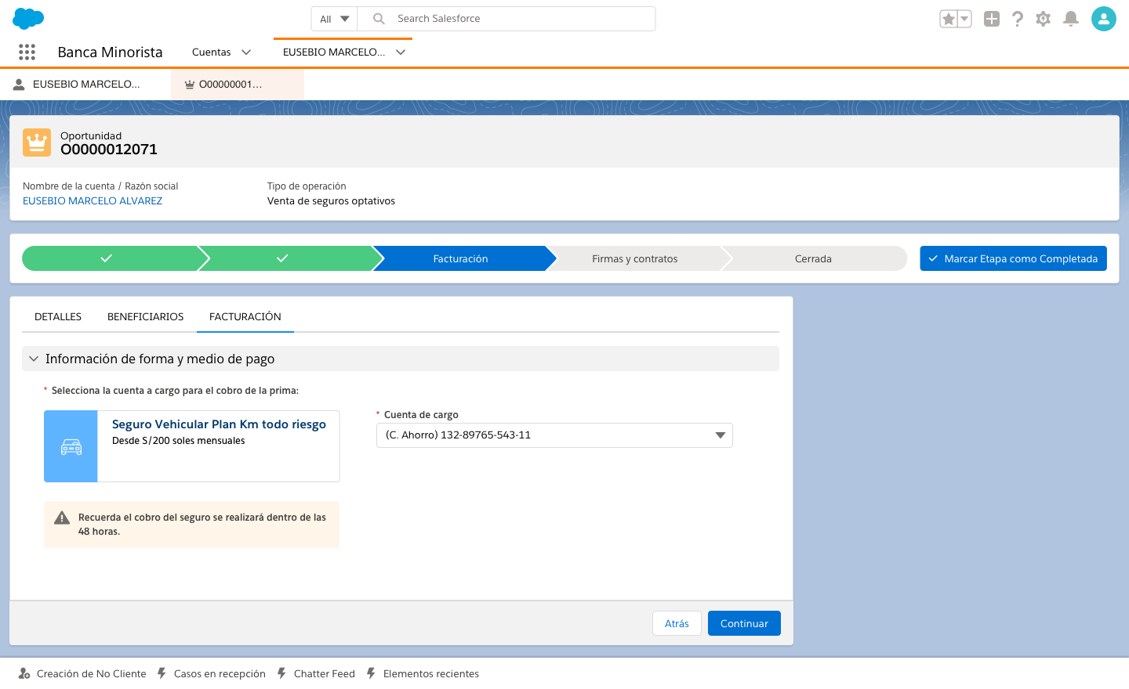Open Creación de No Cliente utility
1129x689 pixels.
[82, 673]
